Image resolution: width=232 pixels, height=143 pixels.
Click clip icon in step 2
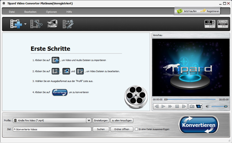pos(55,71)
